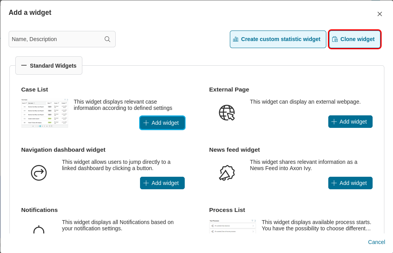Click the Case List preview thumbnail

pyautogui.click(x=45, y=112)
